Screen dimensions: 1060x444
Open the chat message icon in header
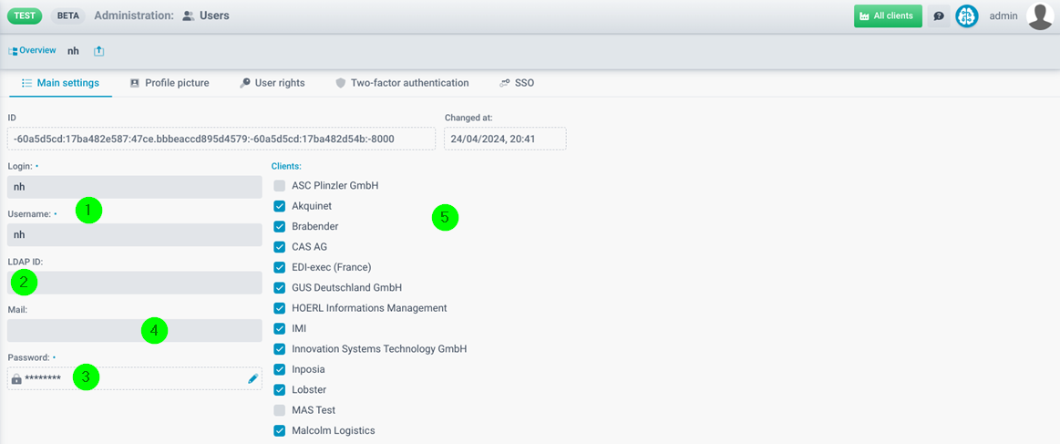[939, 16]
